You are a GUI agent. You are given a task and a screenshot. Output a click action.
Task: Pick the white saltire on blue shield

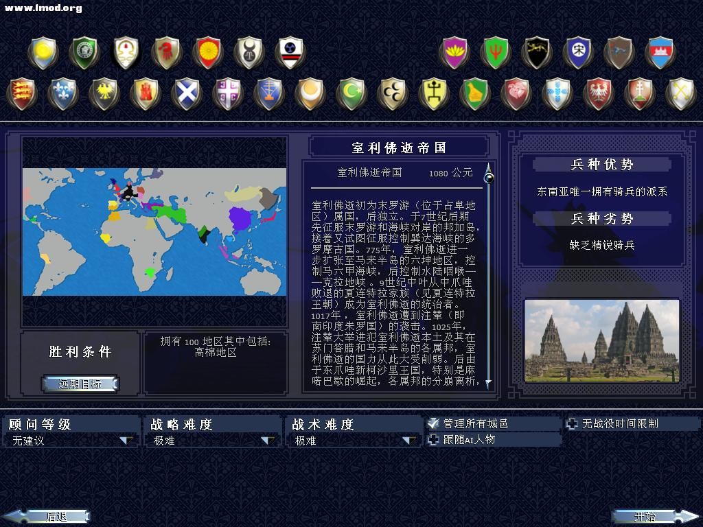point(186,93)
